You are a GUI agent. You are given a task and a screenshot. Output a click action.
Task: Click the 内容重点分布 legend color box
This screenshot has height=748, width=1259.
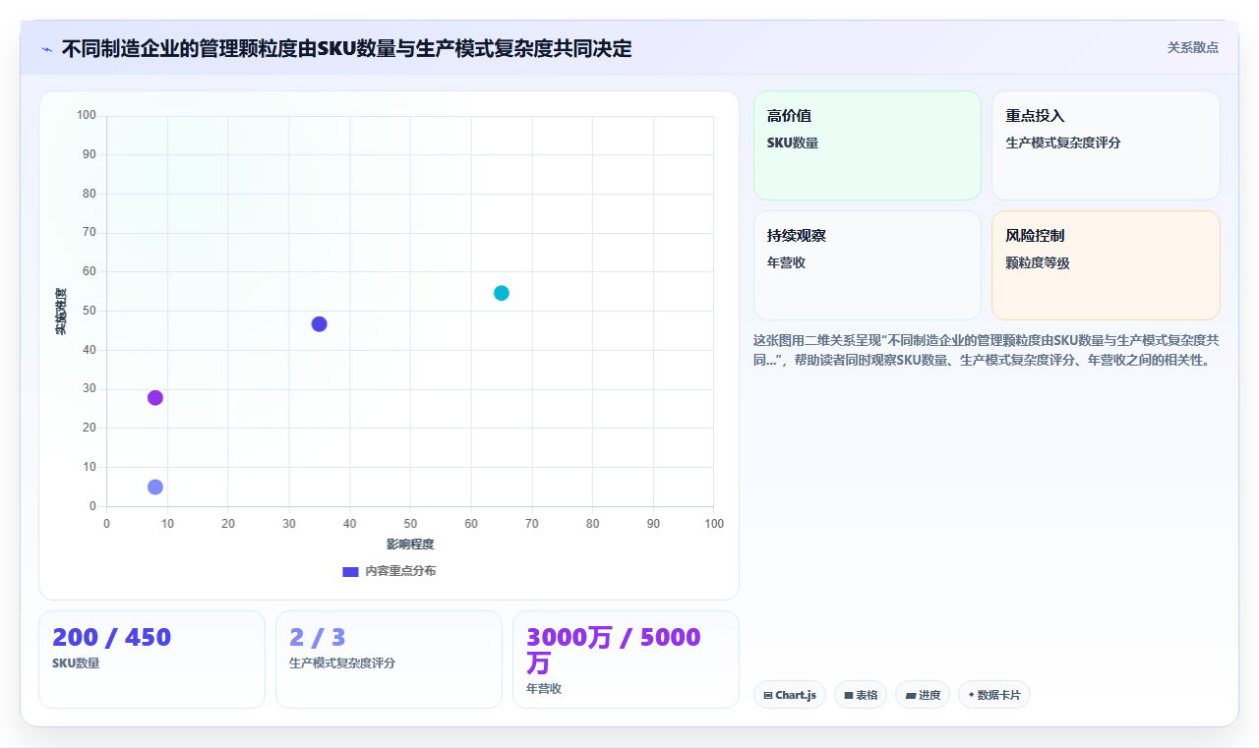point(350,571)
